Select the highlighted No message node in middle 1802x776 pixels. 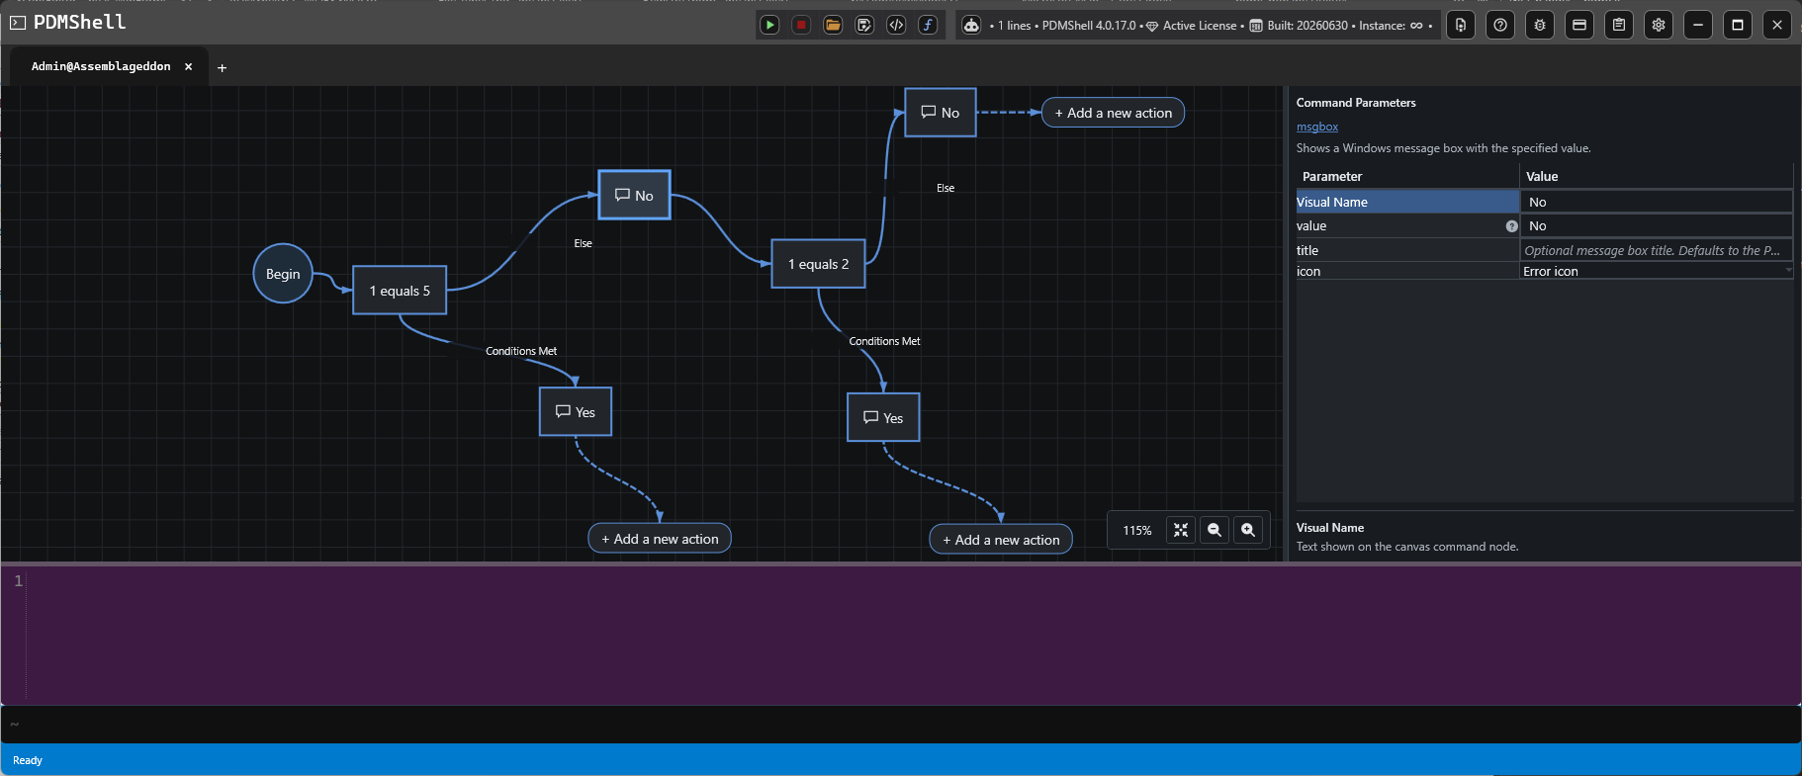coord(634,195)
